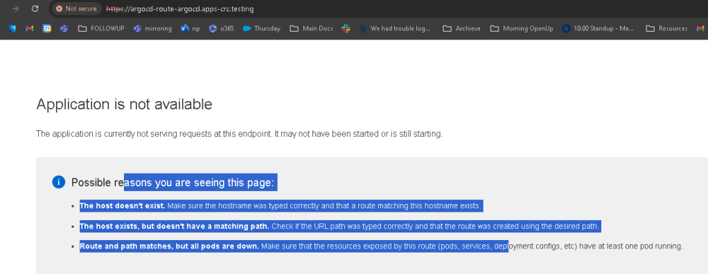Click the 'currently not serving requests' paragraph
Image resolution: width=708 pixels, height=274 pixels.
pyautogui.click(x=239, y=134)
